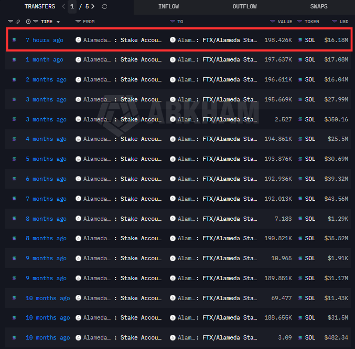Click FROM entity icon in 7 hours row
The height and width of the screenshot is (349, 355).
tap(78, 40)
